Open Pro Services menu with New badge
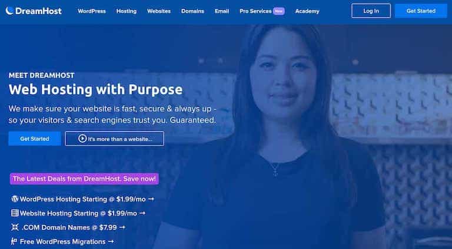Screen dimensions: 452x249 coord(262,11)
